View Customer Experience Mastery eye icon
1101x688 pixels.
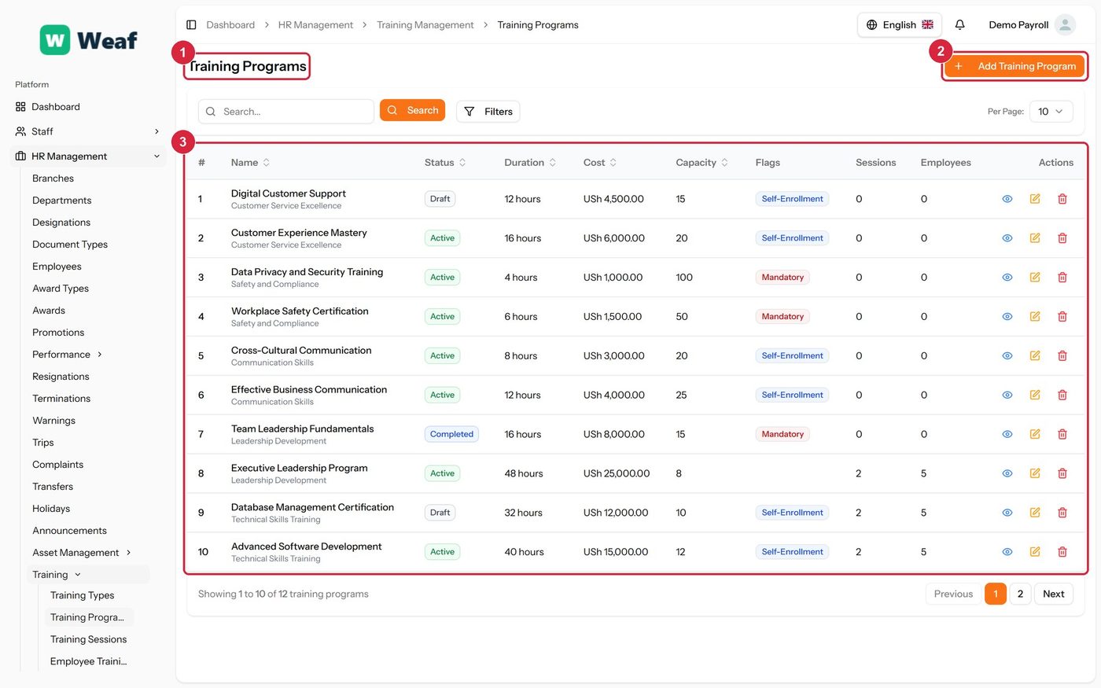pyautogui.click(x=1007, y=238)
